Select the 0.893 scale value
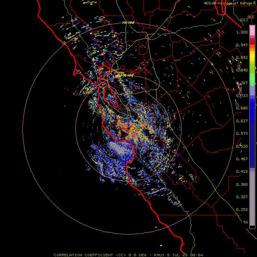 pyautogui.click(x=242, y=57)
